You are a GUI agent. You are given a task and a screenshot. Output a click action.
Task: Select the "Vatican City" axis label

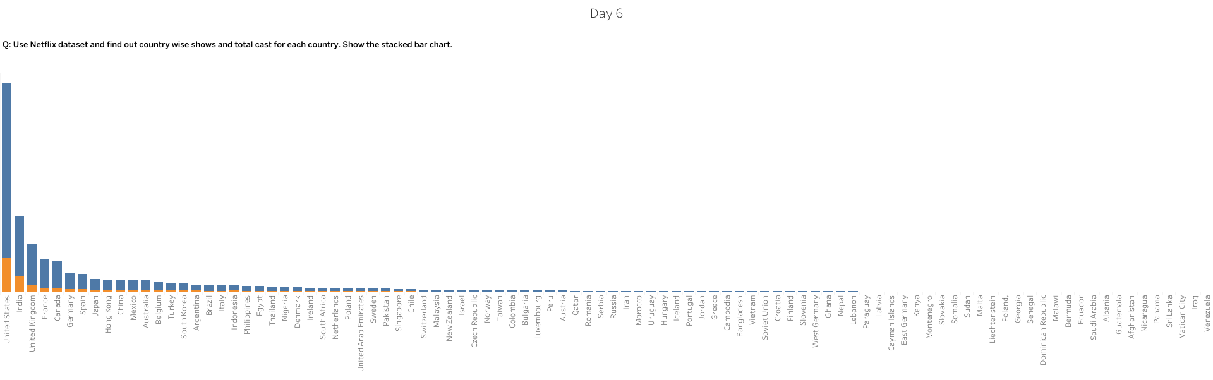1182,317
